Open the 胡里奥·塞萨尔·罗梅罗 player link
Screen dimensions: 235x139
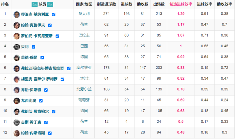(40, 79)
